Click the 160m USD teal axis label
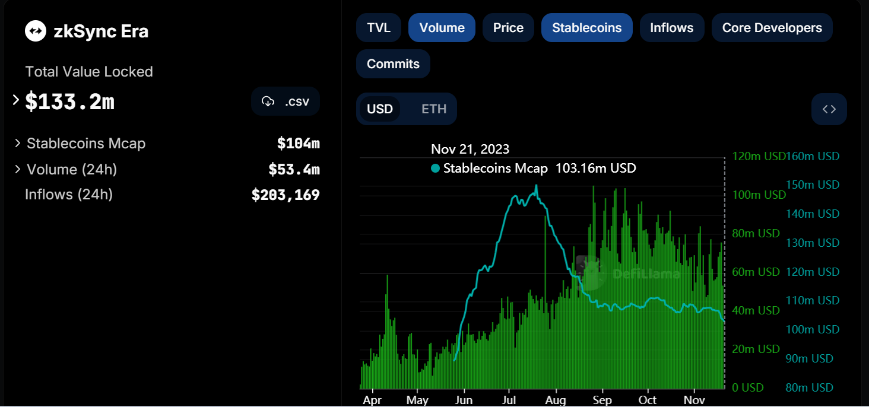Screen dimensions: 869x407 [813, 157]
